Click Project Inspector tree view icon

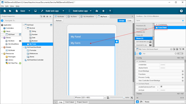[41, 16]
